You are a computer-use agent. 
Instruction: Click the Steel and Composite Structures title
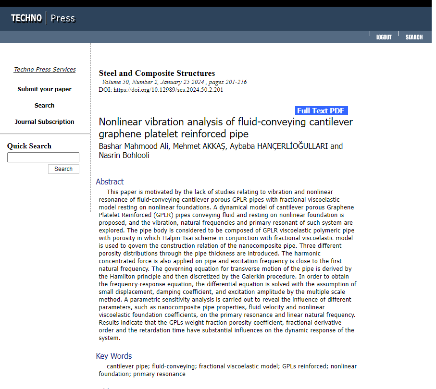pyautogui.click(x=157, y=73)
